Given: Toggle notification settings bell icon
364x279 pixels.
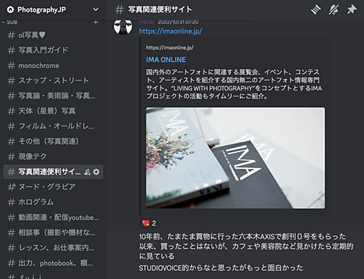Looking at the screenshot, I should [334, 10].
